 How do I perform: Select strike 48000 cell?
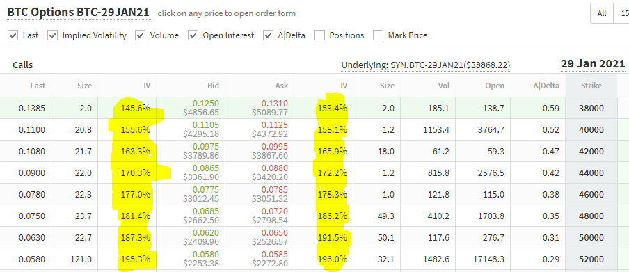pos(591,216)
